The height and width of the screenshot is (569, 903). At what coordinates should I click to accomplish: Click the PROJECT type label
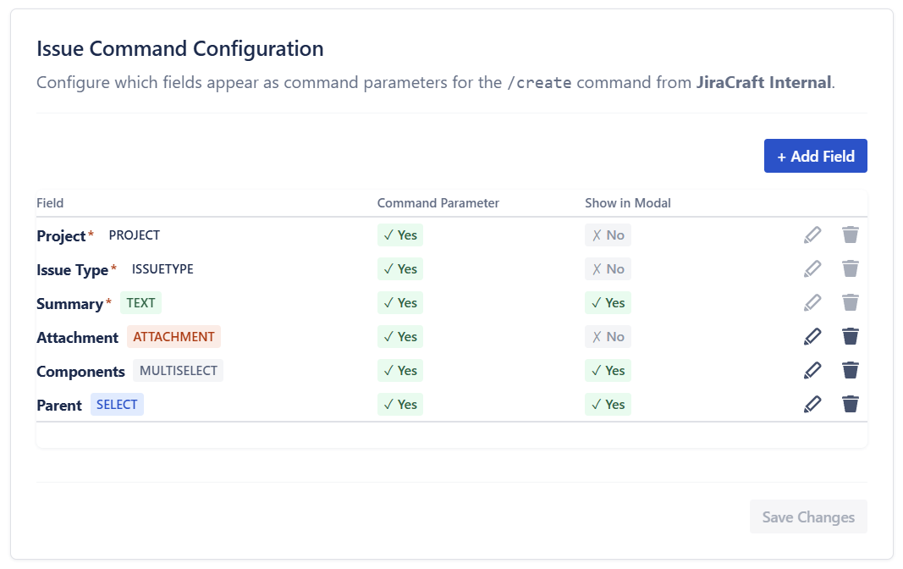(x=135, y=235)
